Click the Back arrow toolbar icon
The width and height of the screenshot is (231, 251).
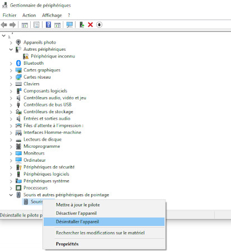(4, 25)
